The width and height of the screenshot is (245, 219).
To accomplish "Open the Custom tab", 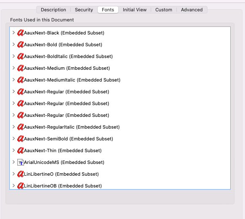I will point(164,10).
